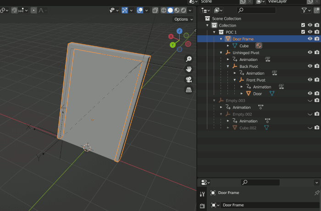Open the snapping options dropdown
Screen dimensions: 321x211
(23, 10)
